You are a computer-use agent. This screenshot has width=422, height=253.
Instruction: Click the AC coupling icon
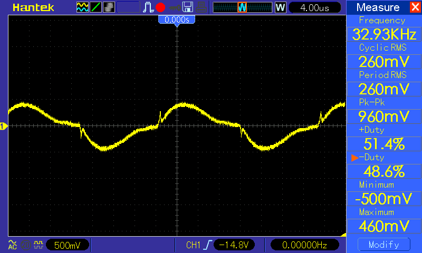[12, 245]
